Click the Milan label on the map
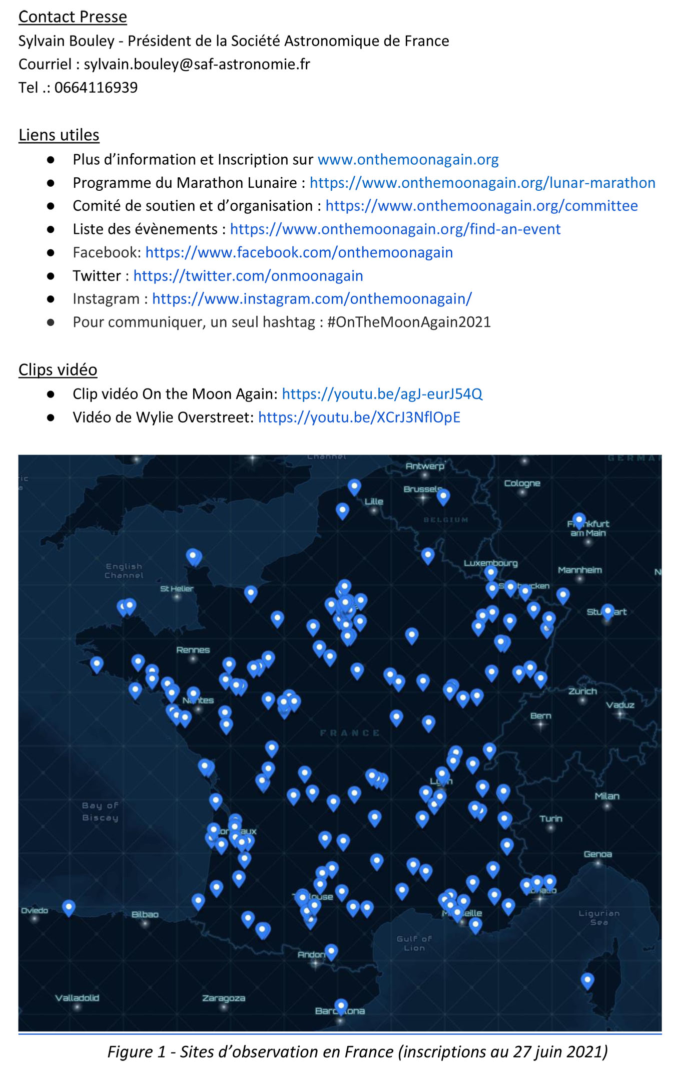The width and height of the screenshot is (700, 1091). coord(606,796)
